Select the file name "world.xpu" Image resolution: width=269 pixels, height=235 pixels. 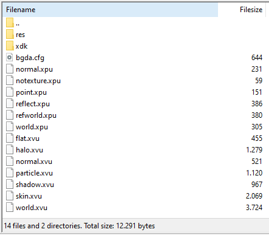click(x=32, y=127)
